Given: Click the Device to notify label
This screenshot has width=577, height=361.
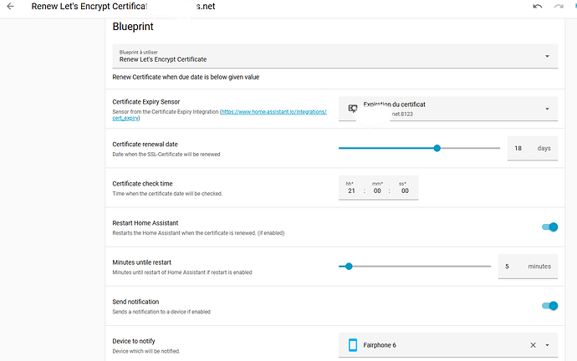Looking at the screenshot, I should [134, 341].
